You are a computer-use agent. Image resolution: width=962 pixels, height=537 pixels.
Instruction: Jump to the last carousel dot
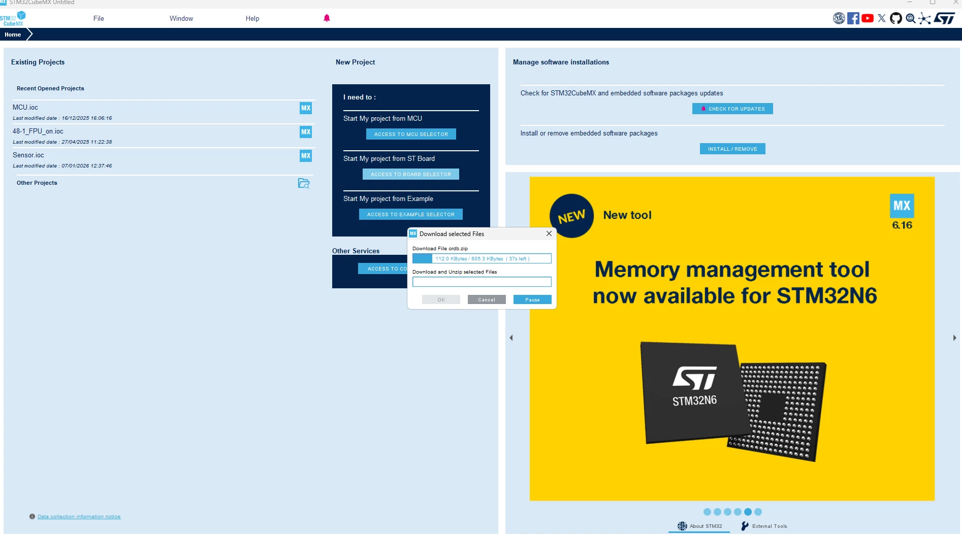(x=758, y=512)
